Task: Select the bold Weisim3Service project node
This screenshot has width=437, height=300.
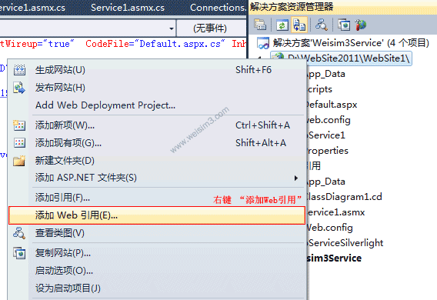Action: point(334,258)
